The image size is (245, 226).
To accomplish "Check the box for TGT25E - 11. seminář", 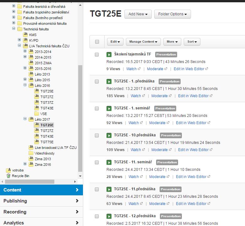I will coord(97,162).
